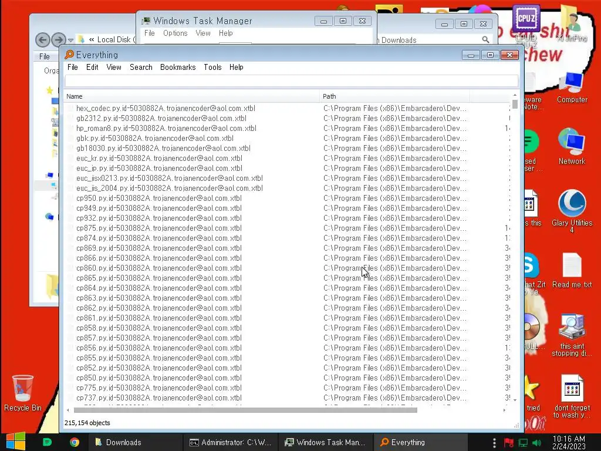The width and height of the screenshot is (601, 451).
Task: Click the Explorer forward arrow button
Action: pos(58,39)
